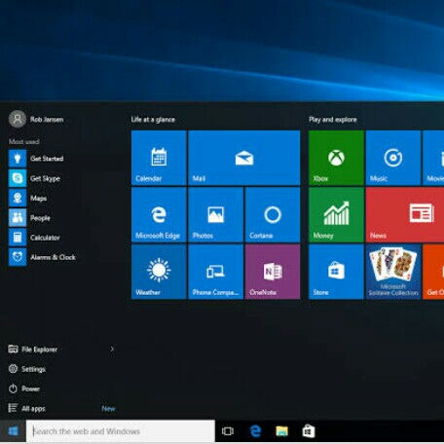Image resolution: width=444 pixels, height=444 pixels.
Task: Launch Microsoft Edge from its tile
Action: [x=159, y=215]
